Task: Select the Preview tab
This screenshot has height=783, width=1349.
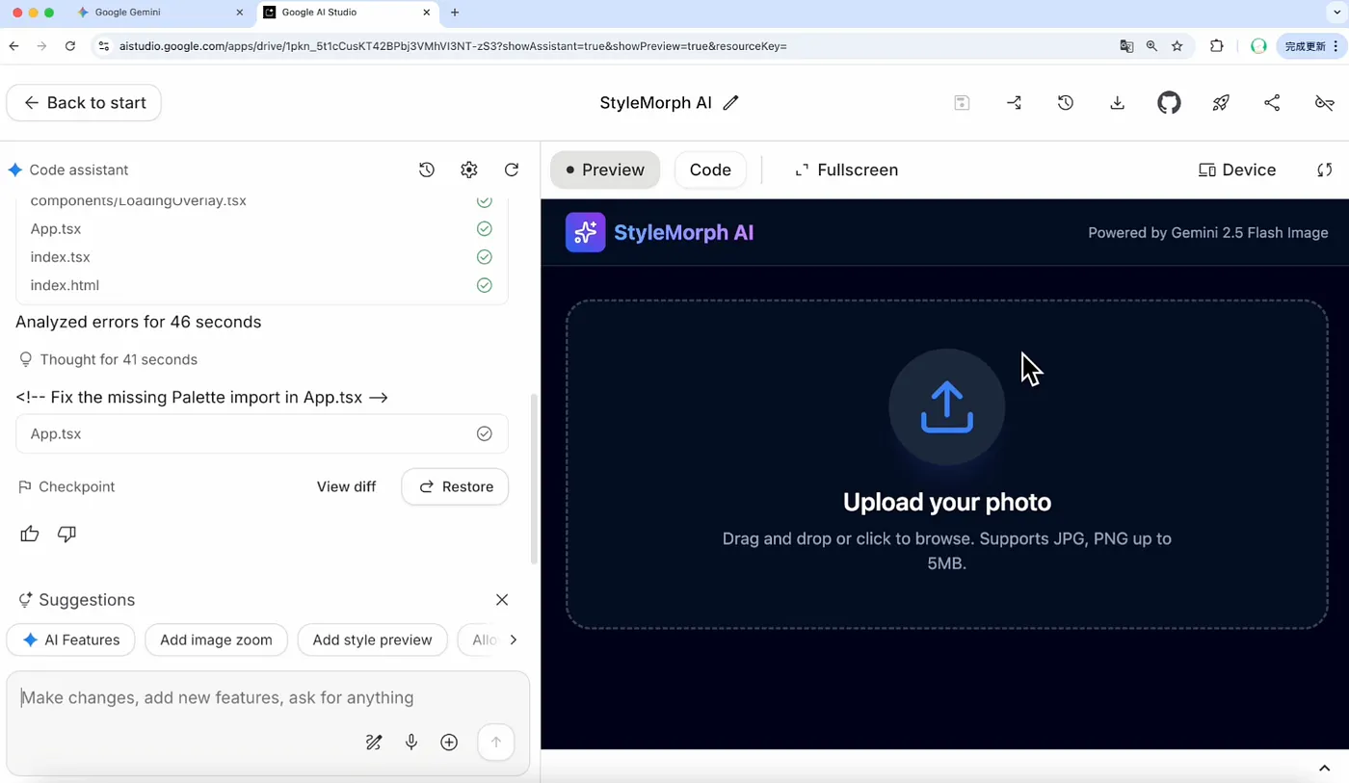Action: (x=605, y=170)
